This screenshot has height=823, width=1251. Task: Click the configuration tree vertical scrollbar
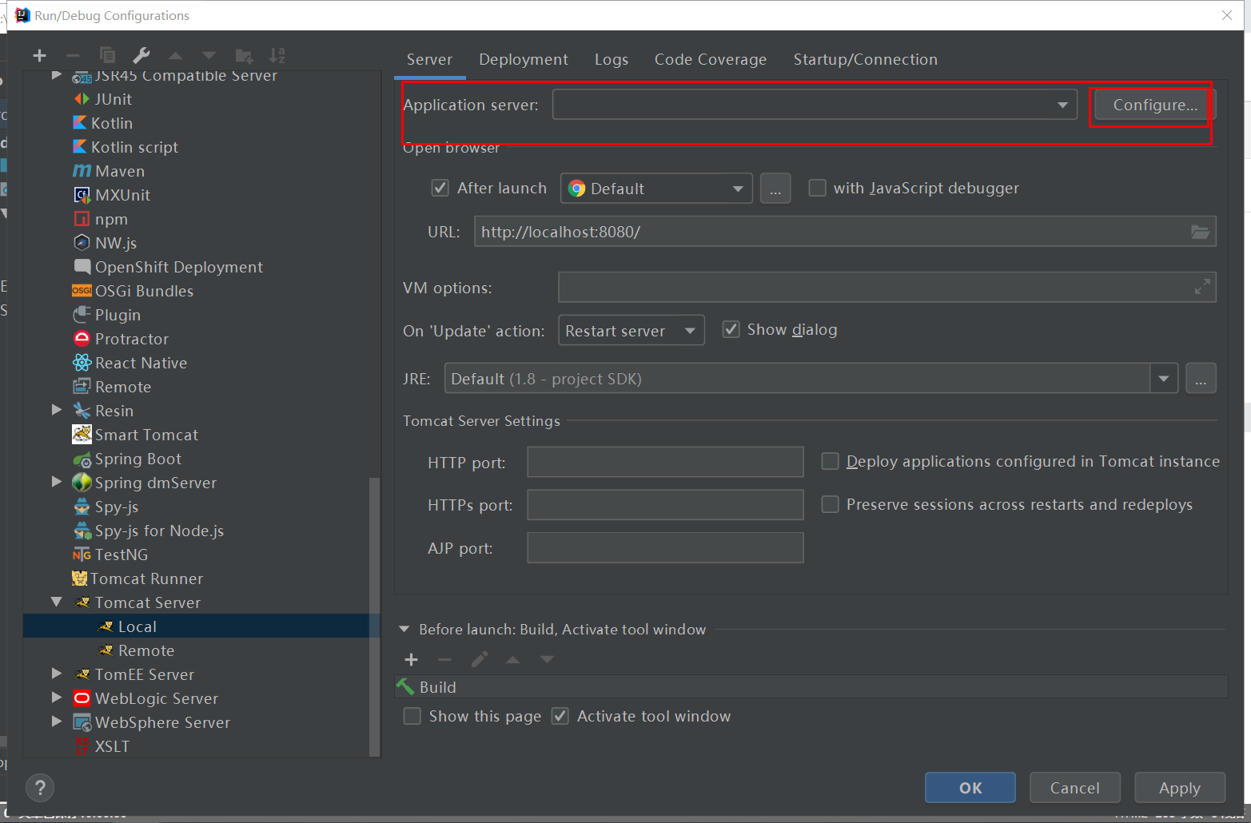[375, 615]
